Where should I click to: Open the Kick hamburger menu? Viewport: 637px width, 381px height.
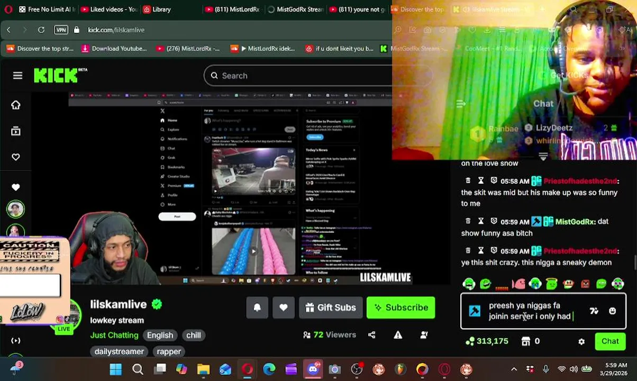(x=17, y=76)
